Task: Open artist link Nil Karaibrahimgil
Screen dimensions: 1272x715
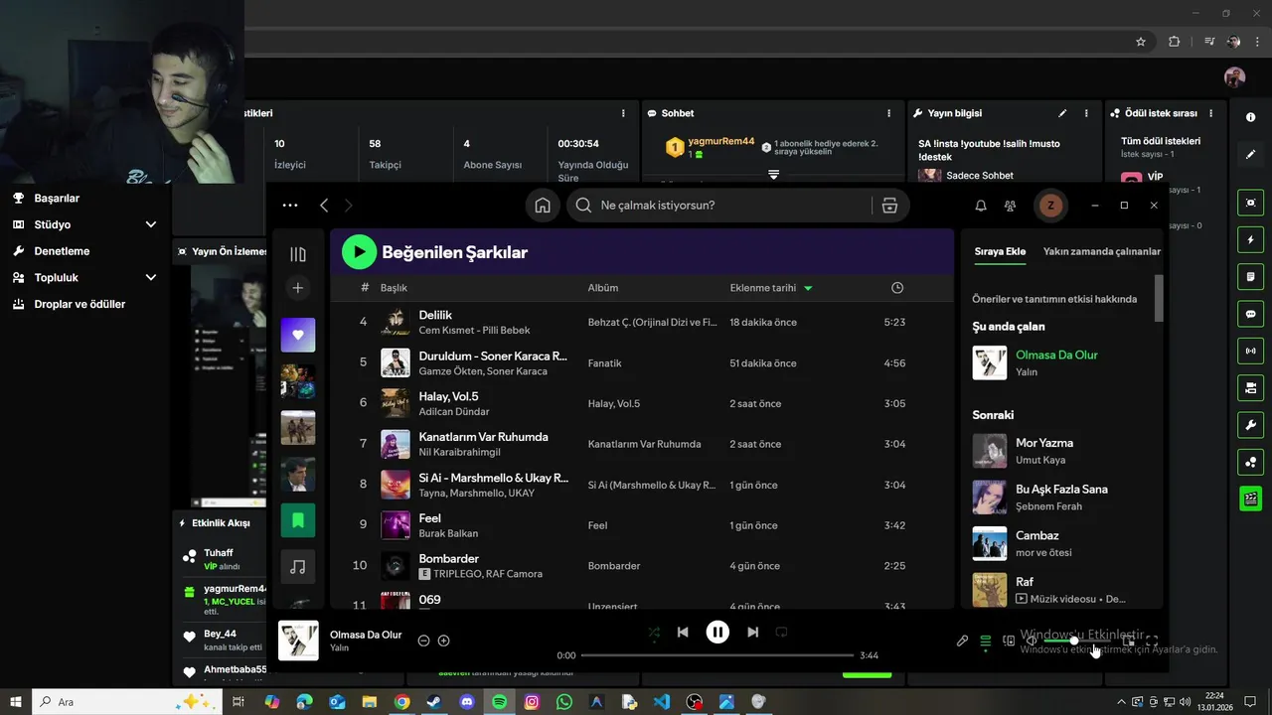Action: click(459, 453)
